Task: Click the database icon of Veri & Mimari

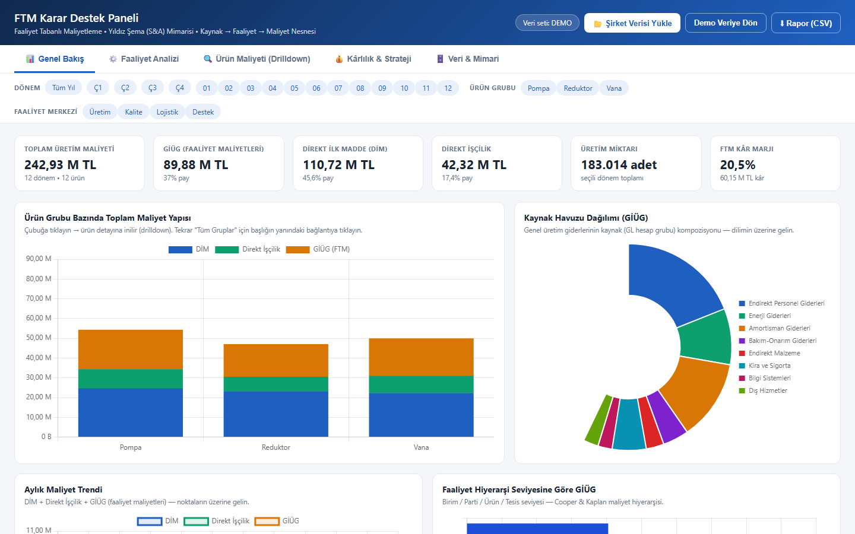Action: click(x=440, y=59)
